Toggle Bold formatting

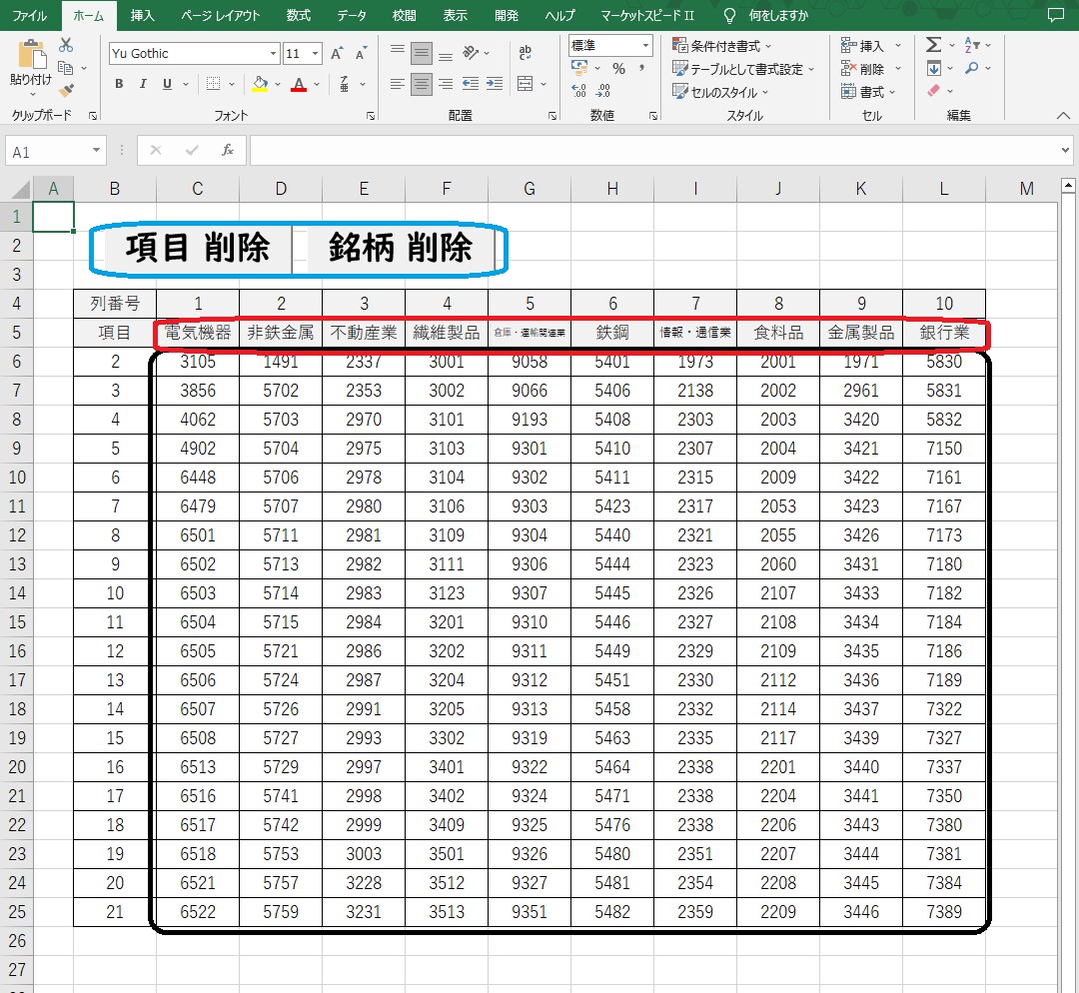point(119,84)
